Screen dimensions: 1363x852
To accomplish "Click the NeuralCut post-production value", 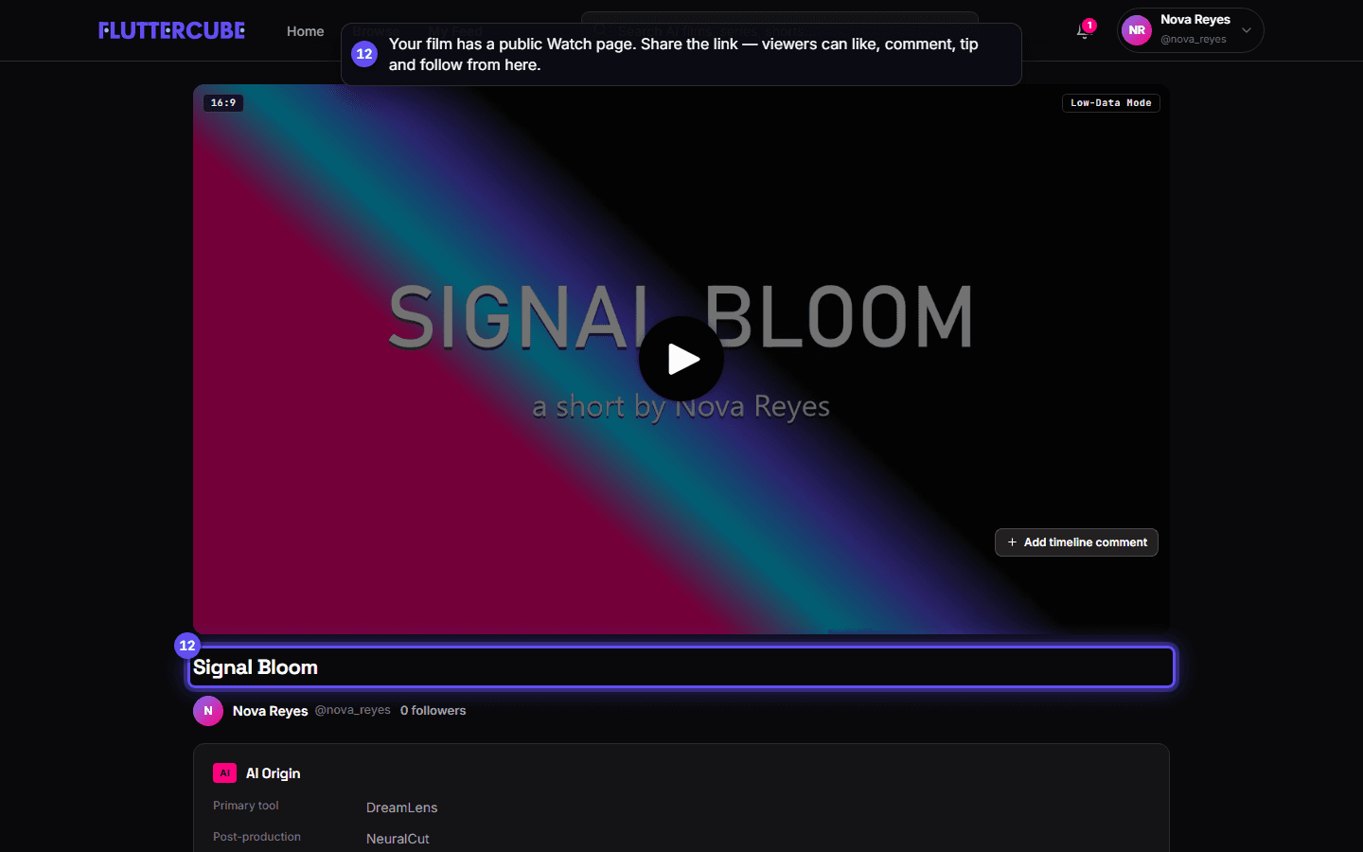I will click(398, 839).
